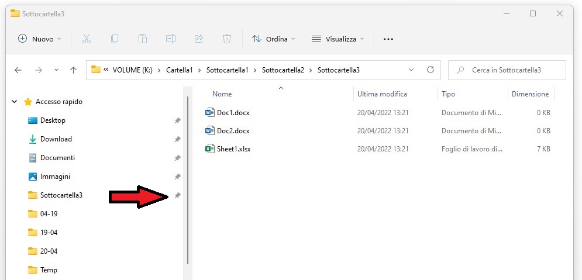This screenshot has width=582, height=280.
Task: Click the navigation pane scrollbar
Action: click(x=188, y=180)
